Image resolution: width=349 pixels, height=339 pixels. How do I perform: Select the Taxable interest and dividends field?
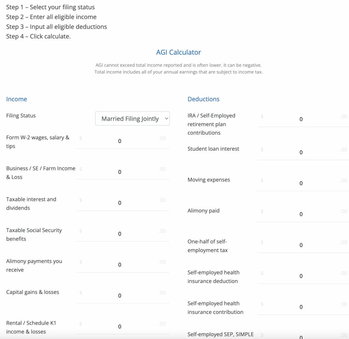120,203
